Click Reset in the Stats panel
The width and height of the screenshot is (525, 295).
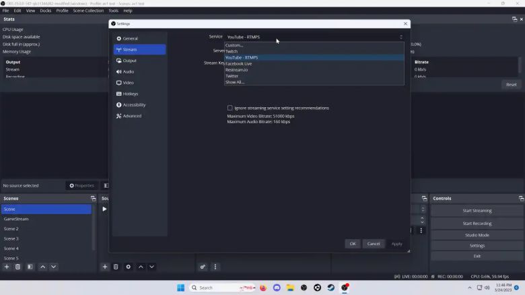[511, 84]
